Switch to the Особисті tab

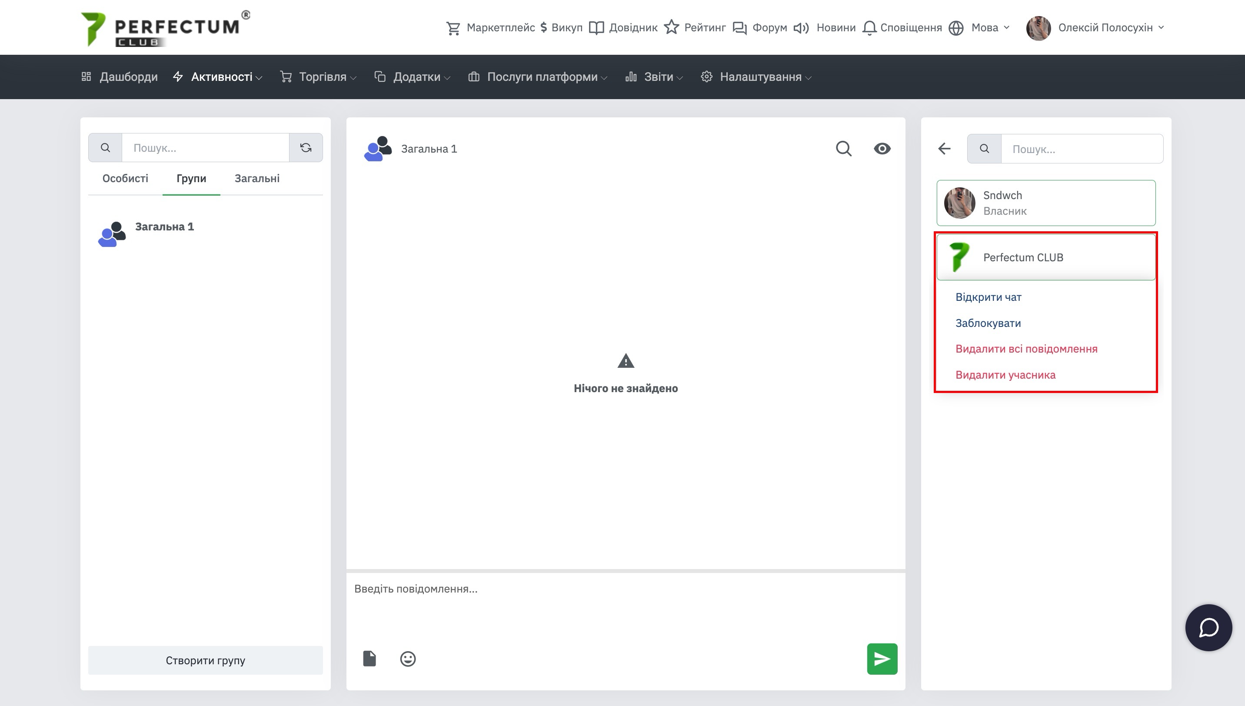(125, 178)
